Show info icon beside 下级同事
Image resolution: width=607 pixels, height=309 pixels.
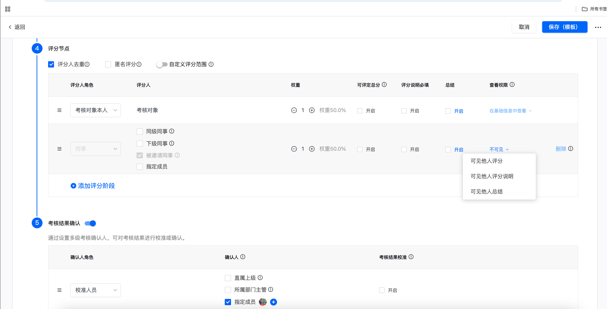(x=172, y=143)
